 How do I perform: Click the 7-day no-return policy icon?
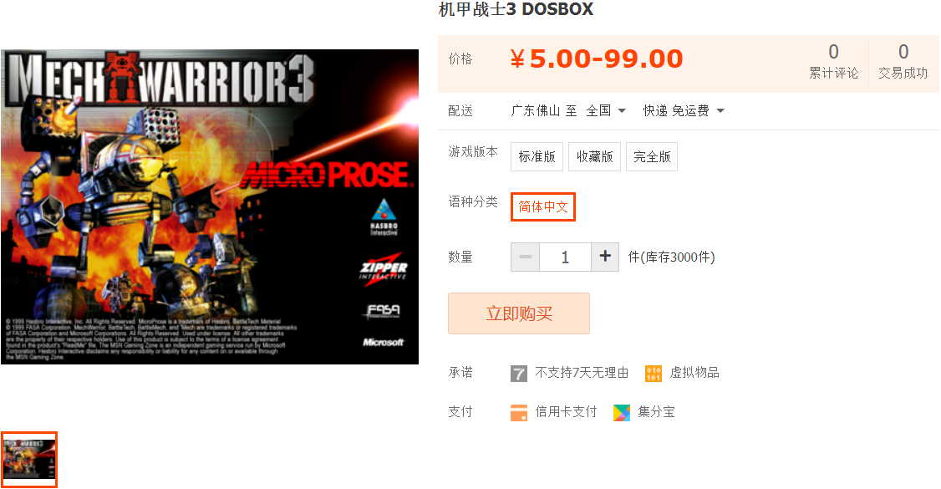click(518, 374)
